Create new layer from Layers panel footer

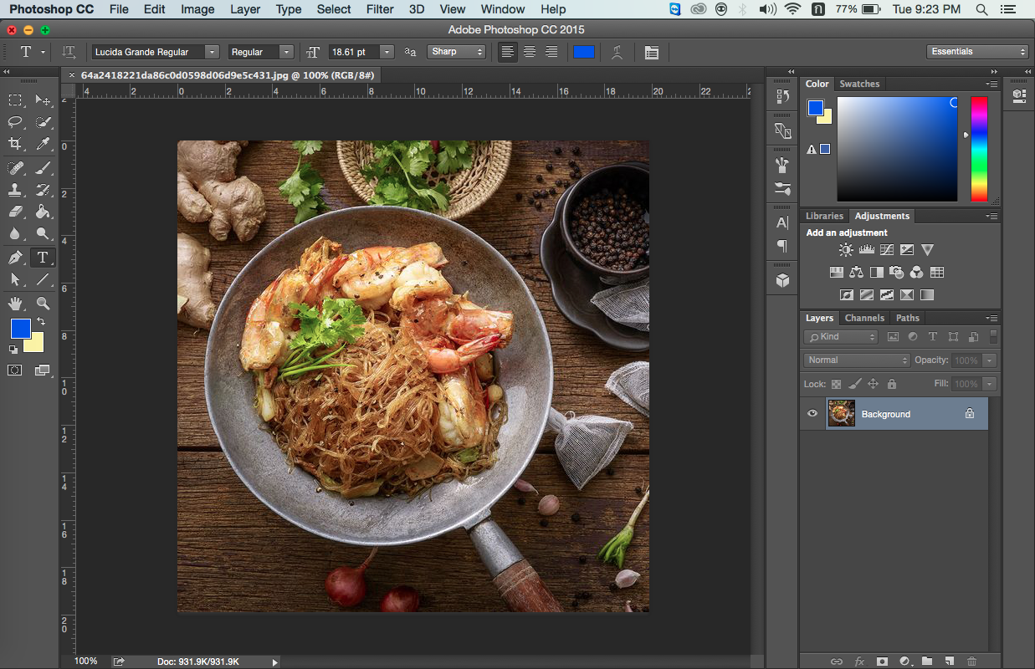tap(949, 661)
